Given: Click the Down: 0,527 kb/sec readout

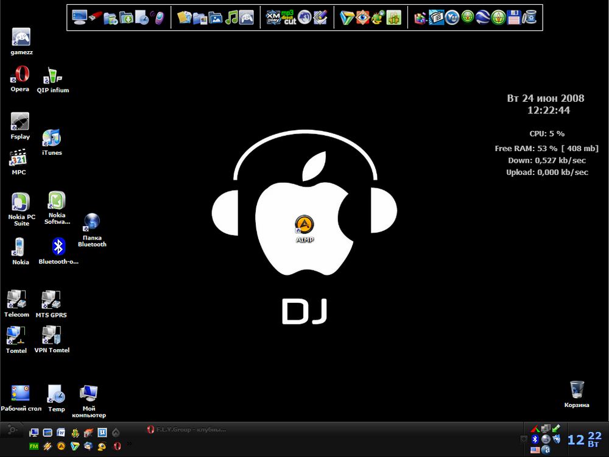Looking at the screenshot, I should coord(547,160).
